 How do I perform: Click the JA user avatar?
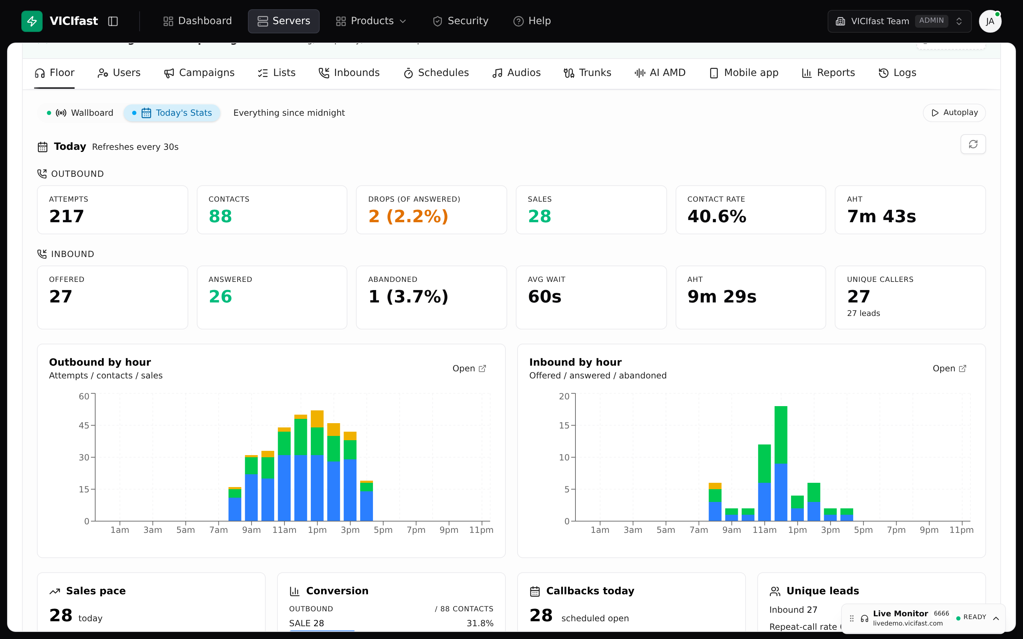[990, 21]
